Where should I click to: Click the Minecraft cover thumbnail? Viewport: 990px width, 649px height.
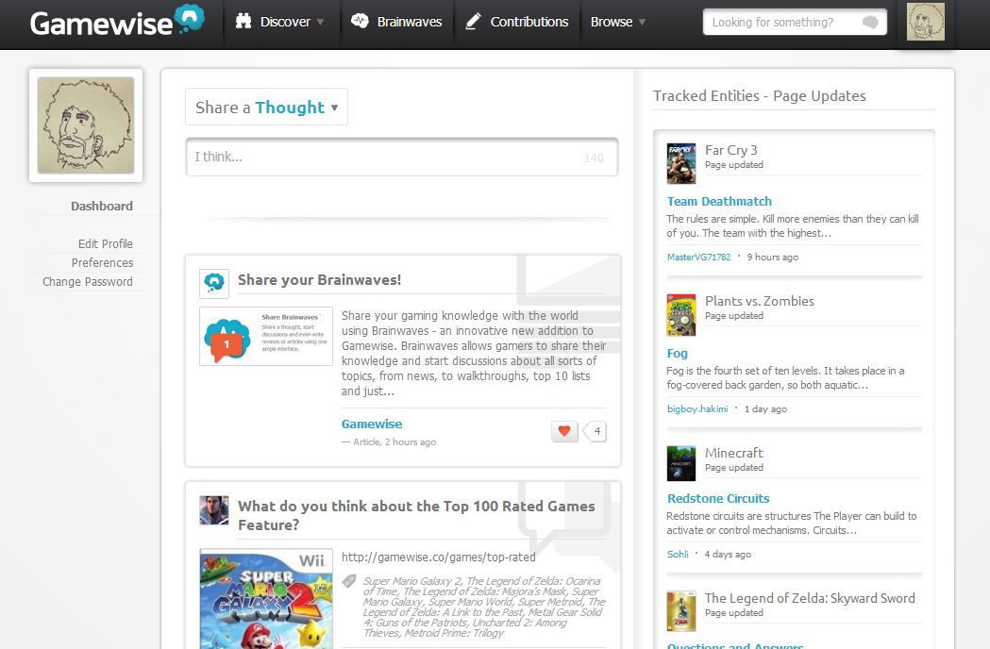click(681, 463)
